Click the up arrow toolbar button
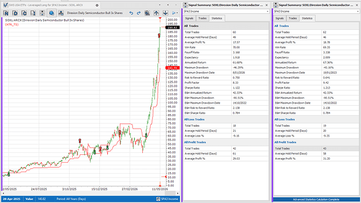The width and height of the screenshot is (361, 203). [156, 13]
